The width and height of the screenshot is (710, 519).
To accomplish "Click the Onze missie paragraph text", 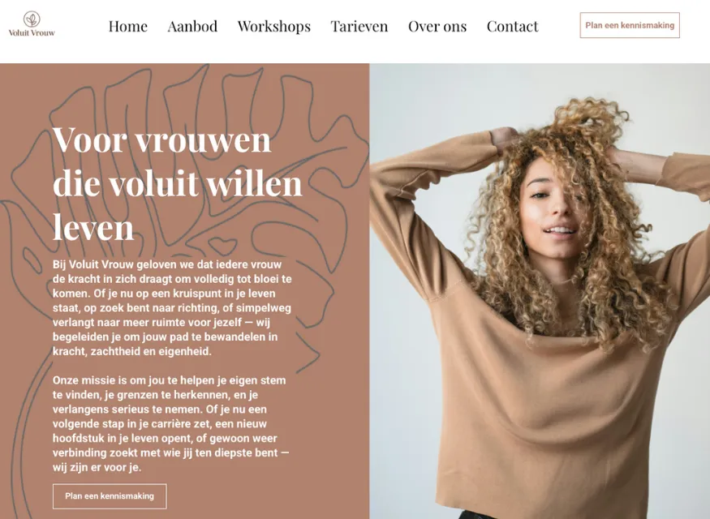I will click(x=171, y=423).
